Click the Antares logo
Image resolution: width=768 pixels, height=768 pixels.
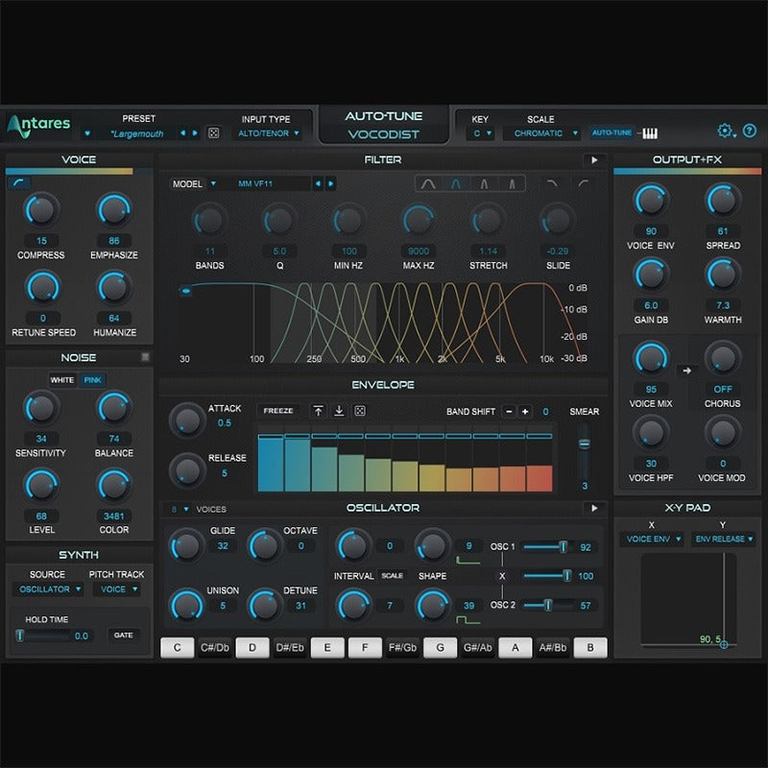39,127
